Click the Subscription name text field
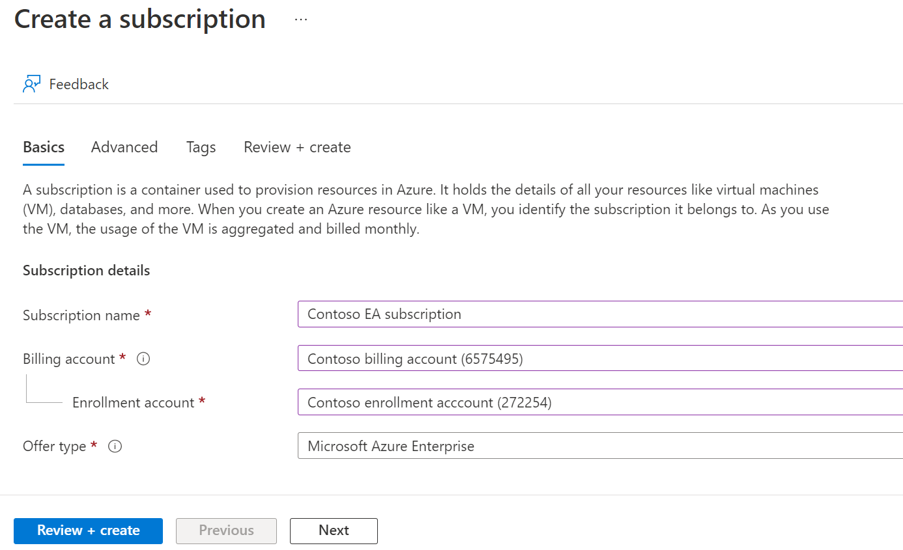 click(x=599, y=314)
